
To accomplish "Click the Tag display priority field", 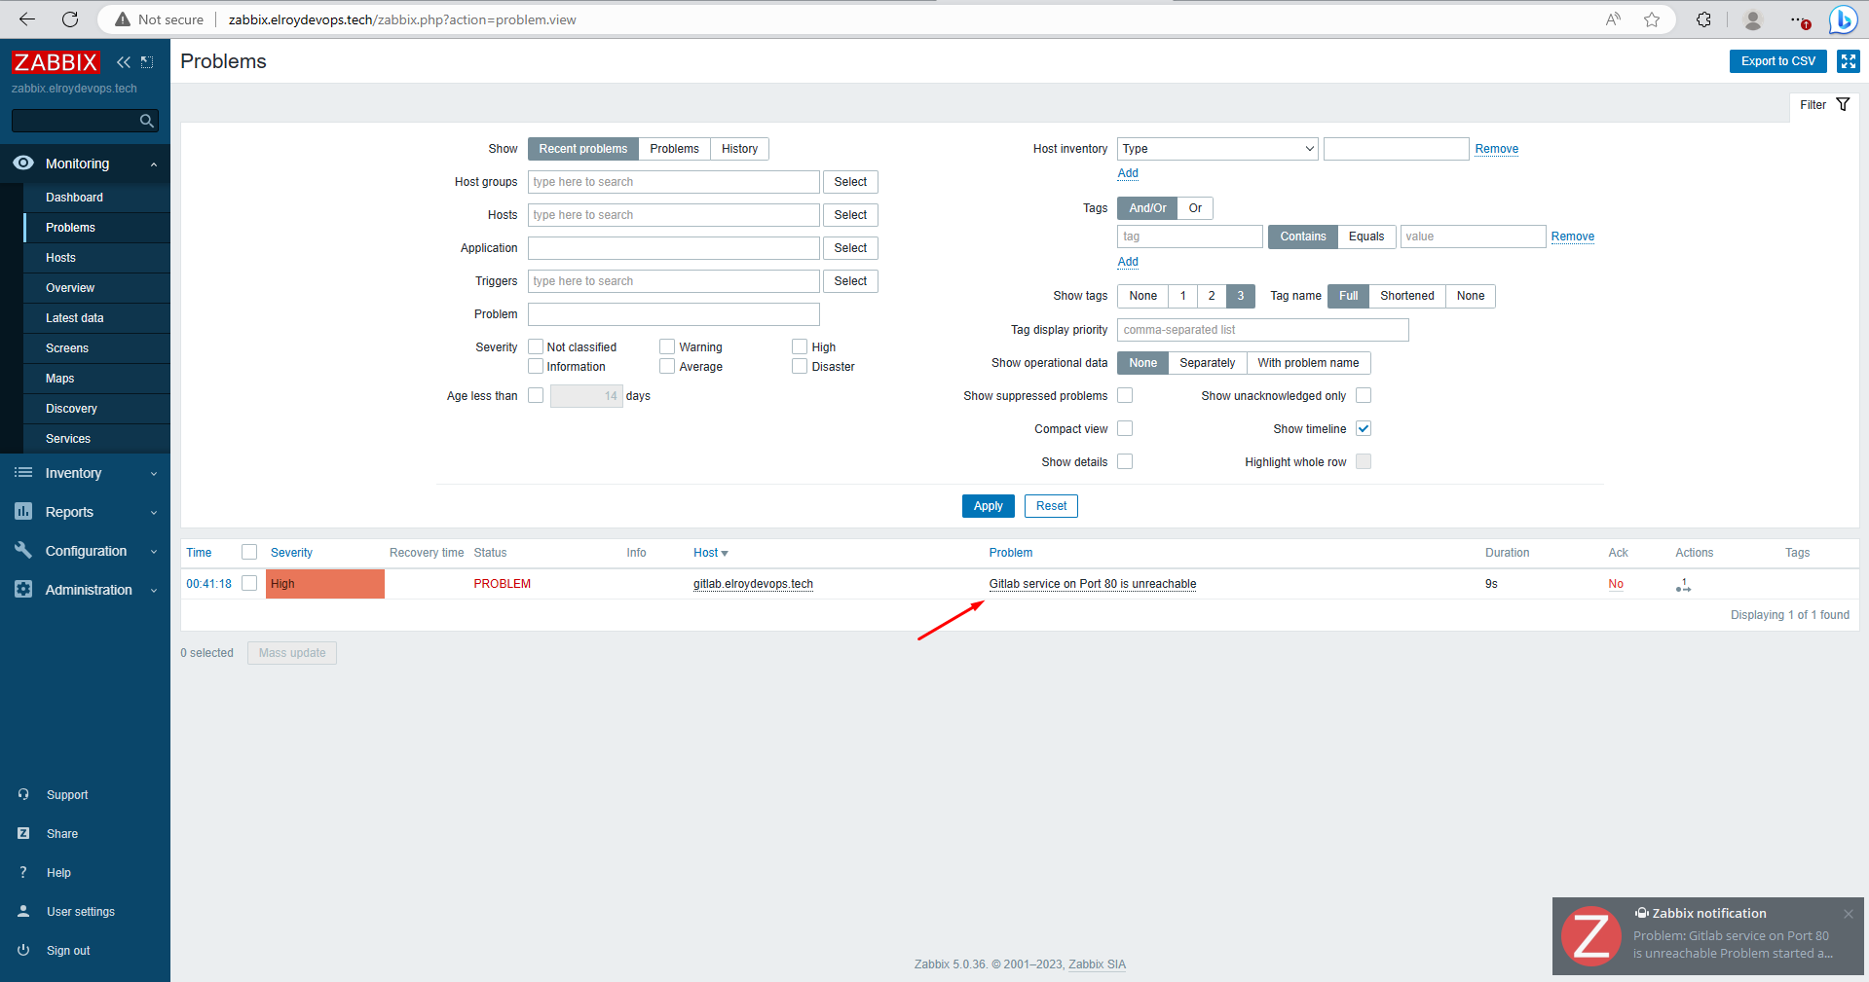I will pos(1262,330).
